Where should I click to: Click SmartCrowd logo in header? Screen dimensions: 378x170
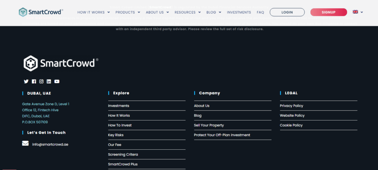pos(41,12)
